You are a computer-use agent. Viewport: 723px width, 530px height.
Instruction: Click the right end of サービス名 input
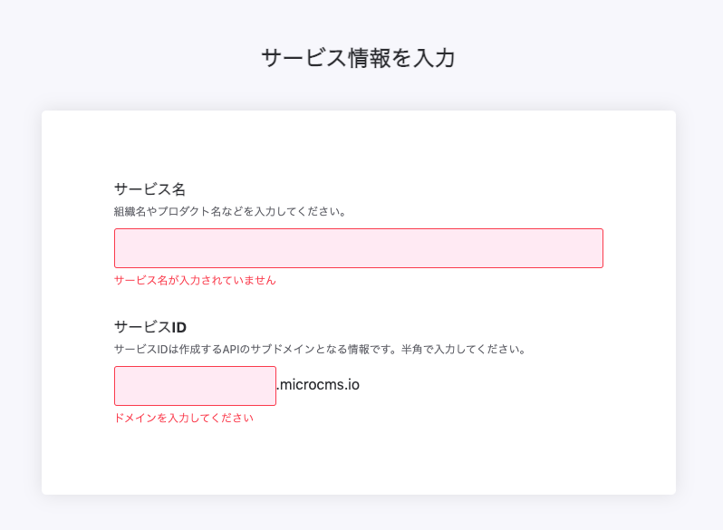(x=589, y=248)
